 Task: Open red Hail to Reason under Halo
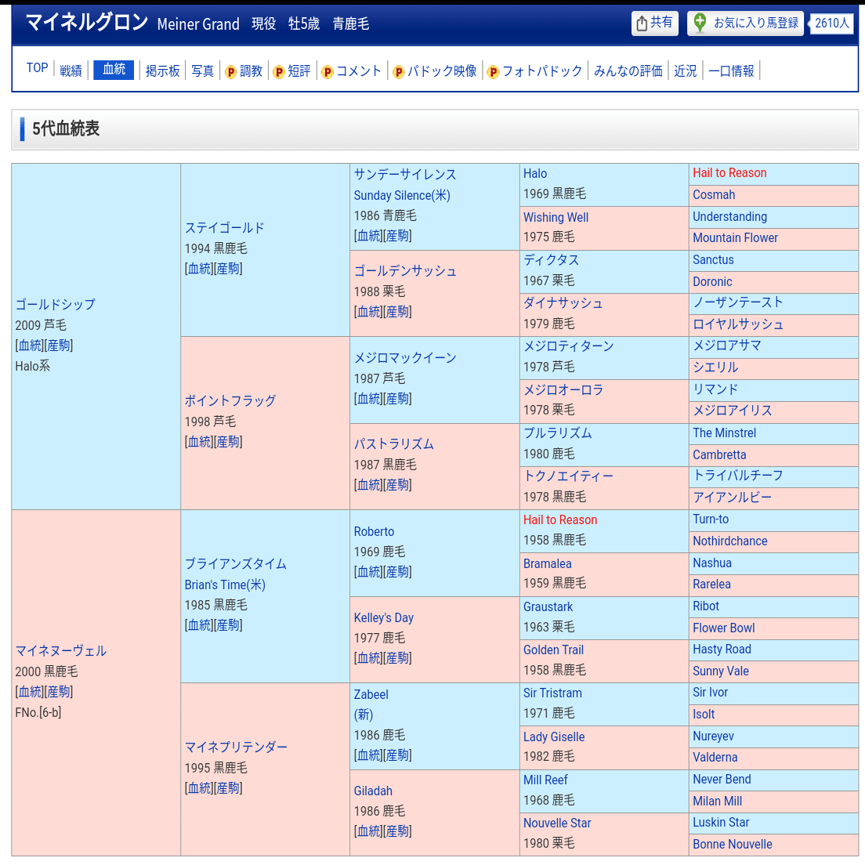pyautogui.click(x=729, y=172)
